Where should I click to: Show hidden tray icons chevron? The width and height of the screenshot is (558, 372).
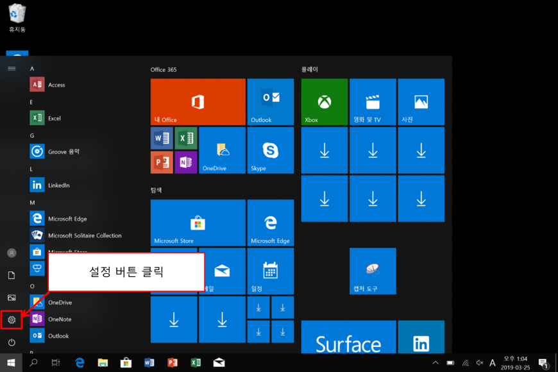pyautogui.click(x=435, y=363)
